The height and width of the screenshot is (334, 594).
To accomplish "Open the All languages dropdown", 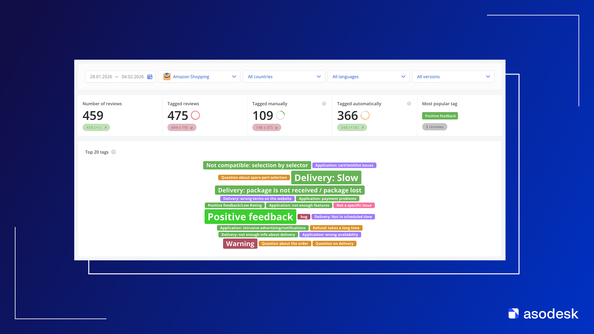I will click(x=368, y=77).
